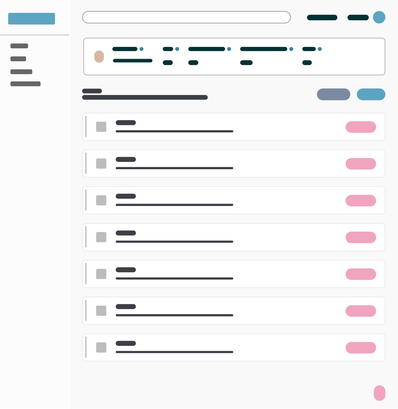Screen dimensions: 398x409
Task: Click the pink floating button at page corner
Action: [379, 393]
